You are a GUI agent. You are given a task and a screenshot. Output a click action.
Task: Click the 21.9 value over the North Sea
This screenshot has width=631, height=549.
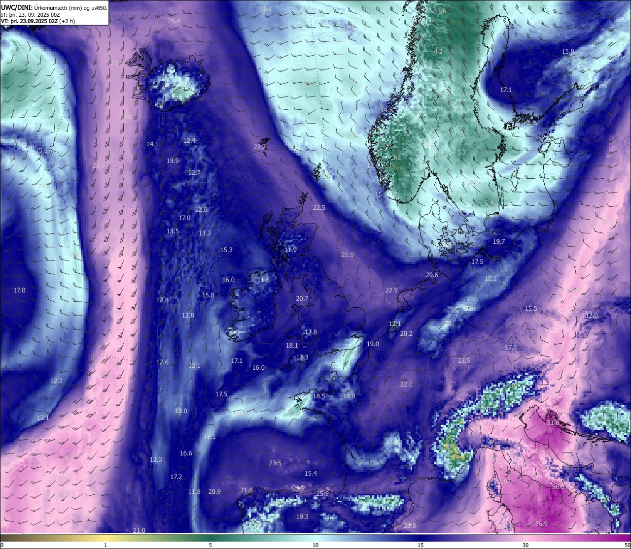point(348,255)
